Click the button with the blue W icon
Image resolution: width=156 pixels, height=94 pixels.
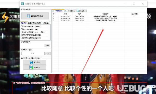pos(35,62)
